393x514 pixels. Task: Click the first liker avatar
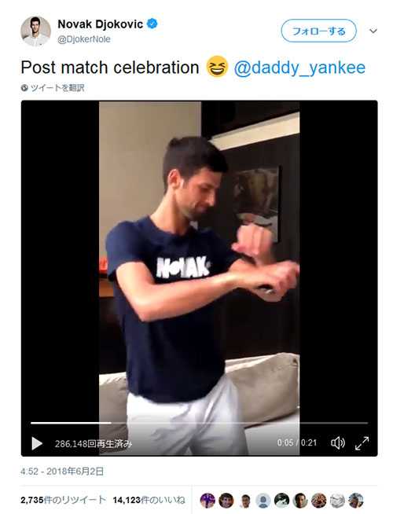pyautogui.click(x=208, y=500)
